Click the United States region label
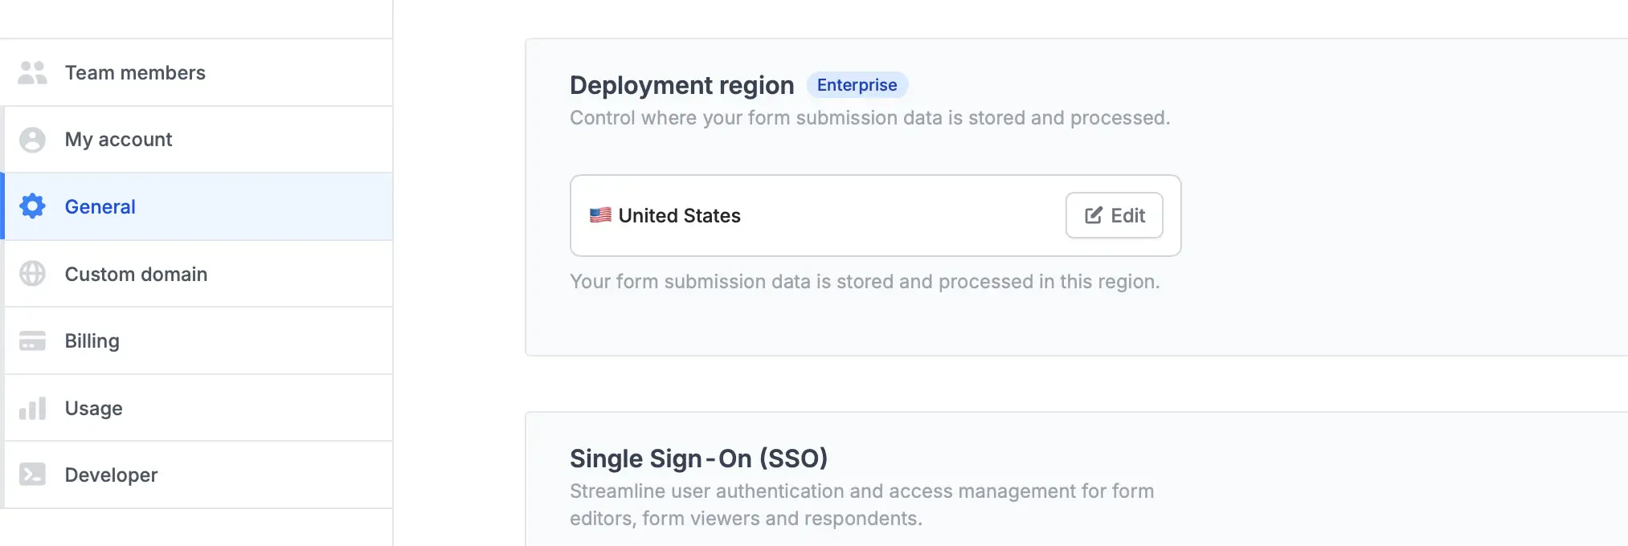Viewport: 1628px width, 546px height. tap(679, 216)
